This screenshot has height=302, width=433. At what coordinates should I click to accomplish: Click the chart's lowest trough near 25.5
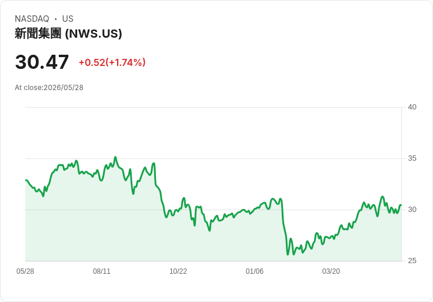288,254
